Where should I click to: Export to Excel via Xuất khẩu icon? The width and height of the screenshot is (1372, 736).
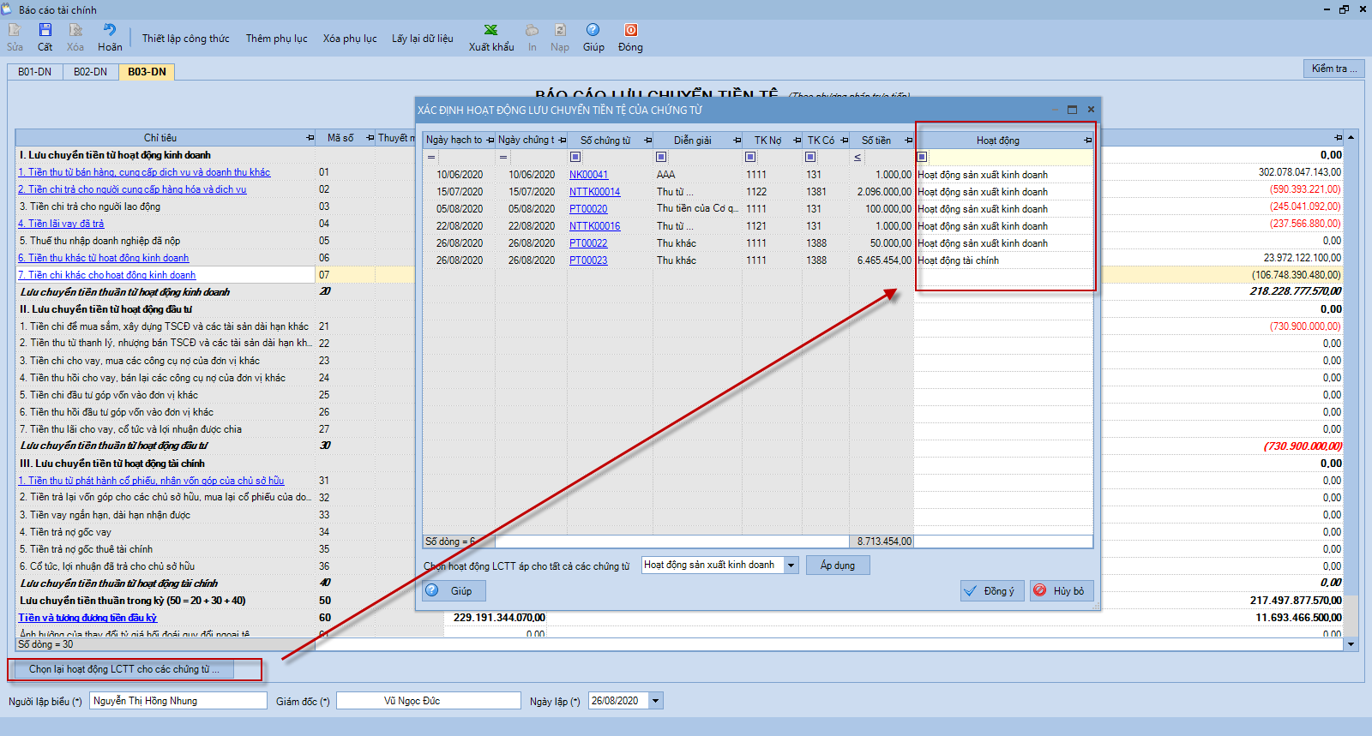pyautogui.click(x=491, y=30)
